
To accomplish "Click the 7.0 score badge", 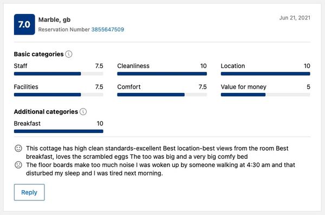I will 24,24.
